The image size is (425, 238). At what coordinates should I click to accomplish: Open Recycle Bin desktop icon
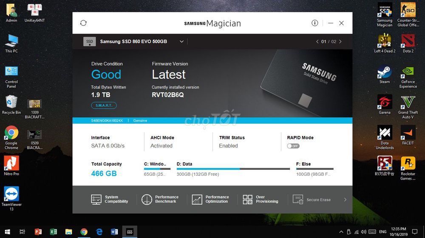(11, 105)
